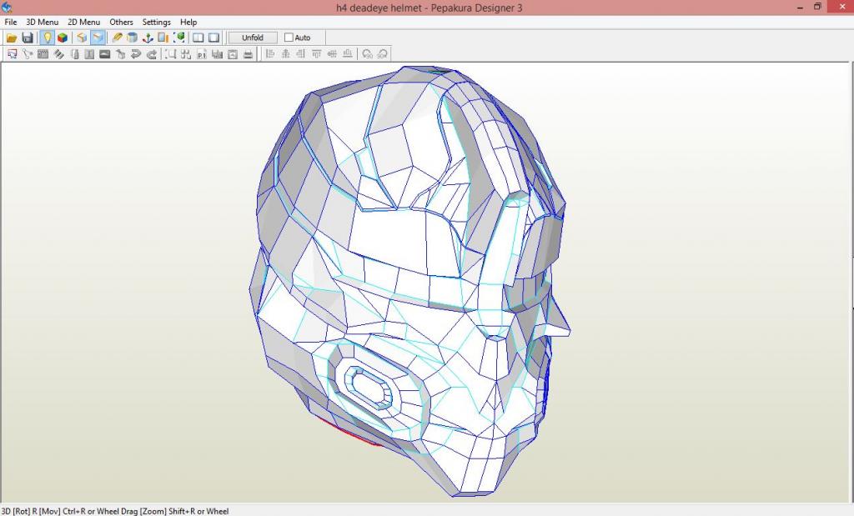Click the align left icon
The image size is (854, 516).
click(269, 54)
